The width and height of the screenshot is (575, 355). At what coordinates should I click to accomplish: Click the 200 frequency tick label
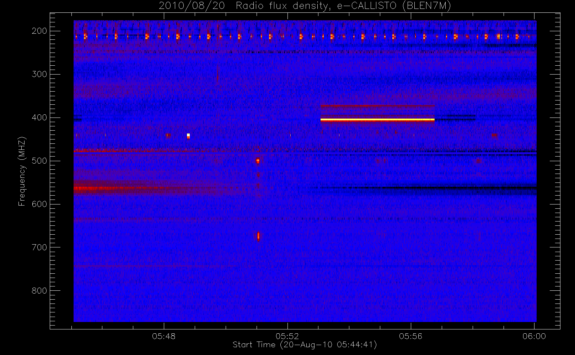[39, 31]
